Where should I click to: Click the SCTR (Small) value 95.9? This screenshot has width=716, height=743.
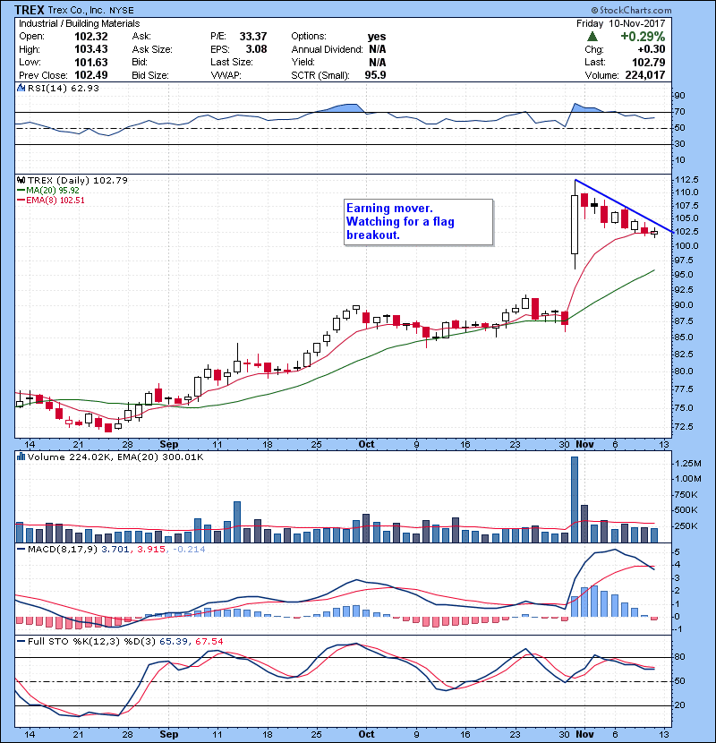click(375, 75)
